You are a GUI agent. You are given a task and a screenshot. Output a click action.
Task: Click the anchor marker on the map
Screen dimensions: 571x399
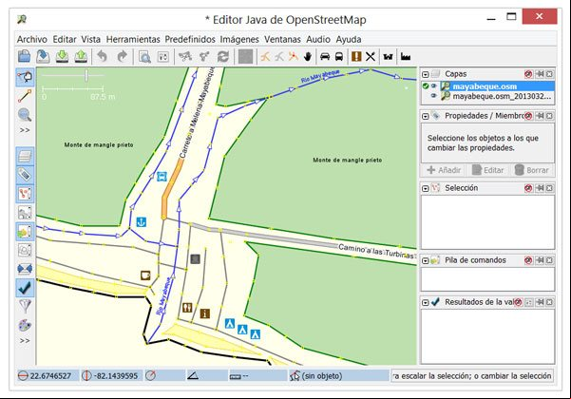[x=142, y=221]
